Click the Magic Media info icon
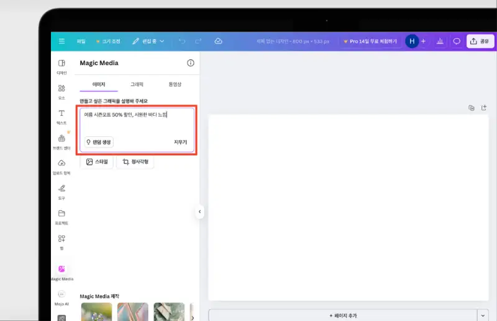Image resolution: width=497 pixels, height=321 pixels. pyautogui.click(x=191, y=63)
